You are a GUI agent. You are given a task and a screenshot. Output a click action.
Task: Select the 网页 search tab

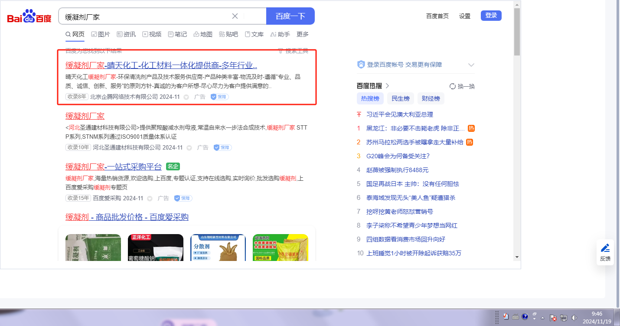pos(75,34)
